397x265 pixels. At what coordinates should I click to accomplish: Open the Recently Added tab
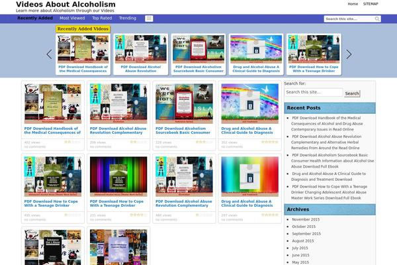tap(35, 18)
